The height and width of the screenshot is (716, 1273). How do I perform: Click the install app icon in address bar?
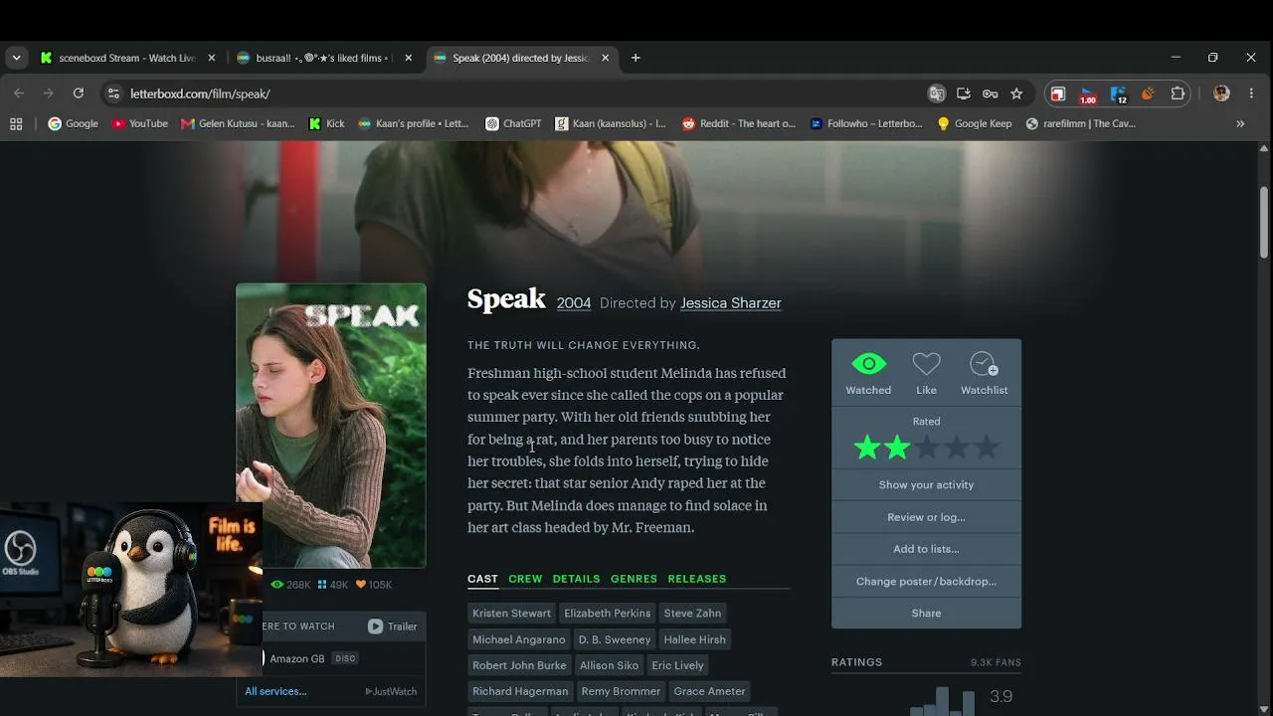point(963,93)
